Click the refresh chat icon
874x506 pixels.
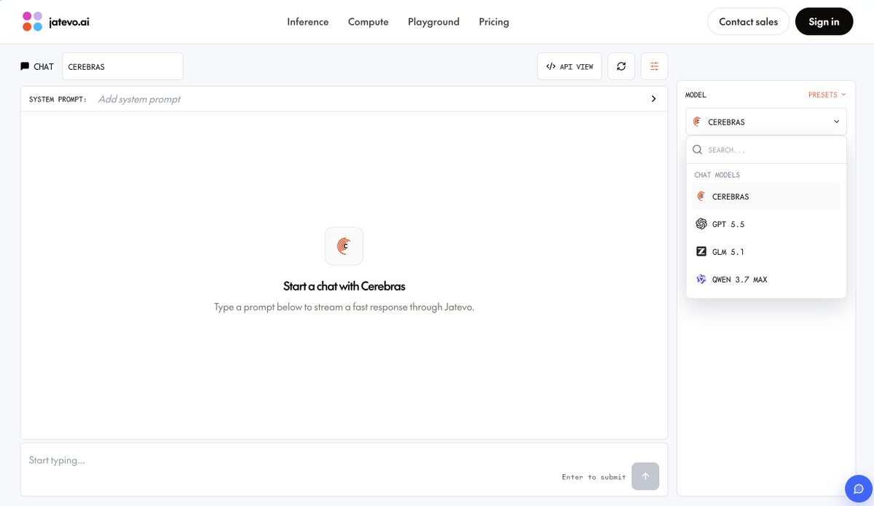coord(621,66)
